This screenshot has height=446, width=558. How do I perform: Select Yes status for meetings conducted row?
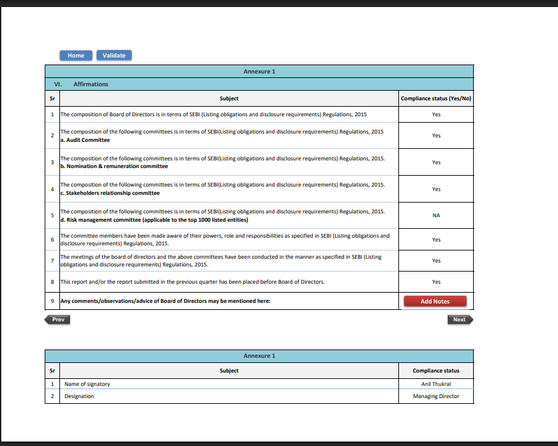pyautogui.click(x=436, y=261)
